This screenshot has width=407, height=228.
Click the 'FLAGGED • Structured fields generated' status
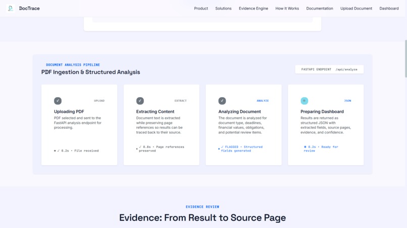pyautogui.click(x=240, y=149)
